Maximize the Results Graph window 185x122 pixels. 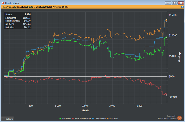coord(174,3)
